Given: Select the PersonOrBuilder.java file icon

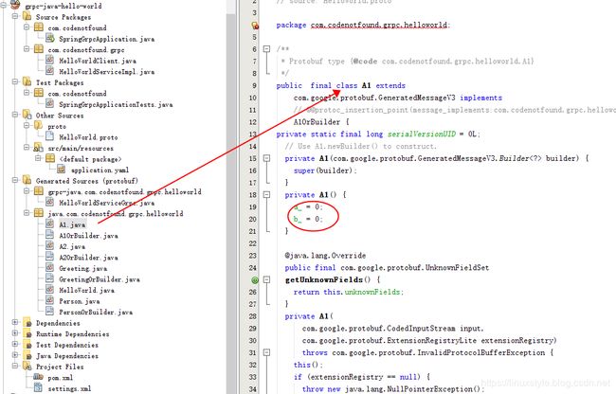Looking at the screenshot, I should 50,312.
